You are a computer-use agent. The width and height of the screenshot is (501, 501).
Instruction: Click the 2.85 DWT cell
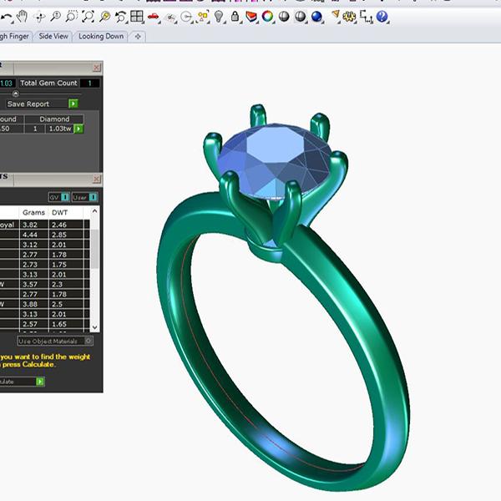pyautogui.click(x=66, y=235)
